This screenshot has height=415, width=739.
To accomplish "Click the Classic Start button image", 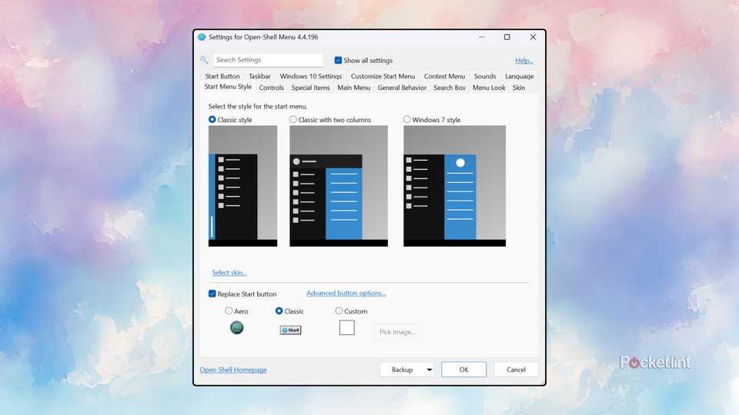I will coord(290,330).
